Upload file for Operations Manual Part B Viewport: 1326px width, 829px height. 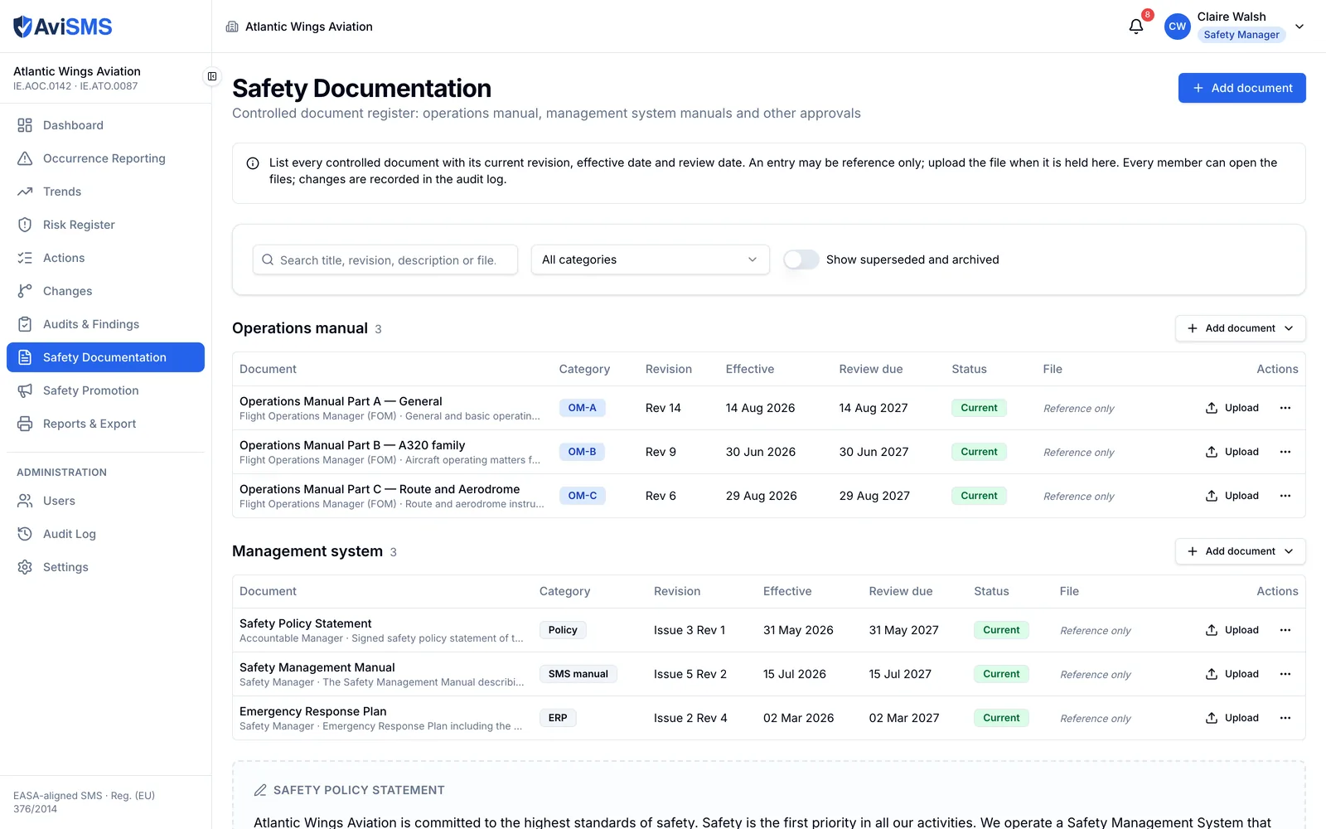click(1232, 452)
